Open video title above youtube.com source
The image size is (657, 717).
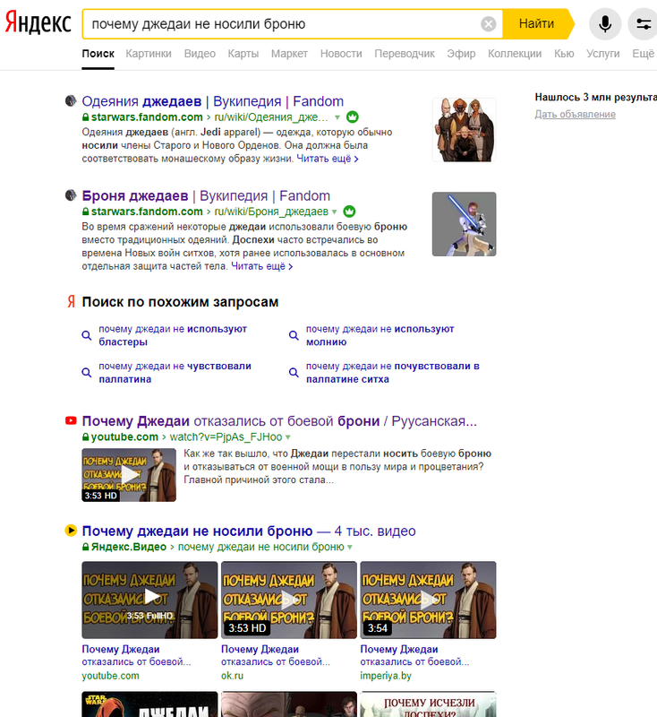137,655
